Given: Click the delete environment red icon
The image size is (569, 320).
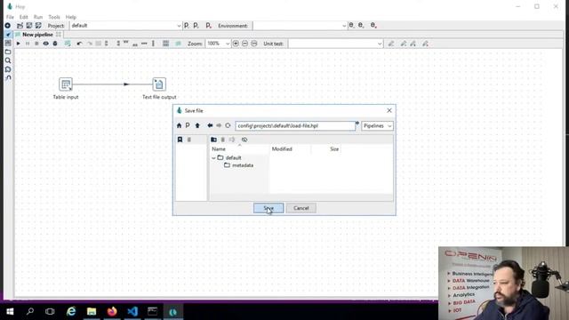Looking at the screenshot, I should click(x=373, y=26).
